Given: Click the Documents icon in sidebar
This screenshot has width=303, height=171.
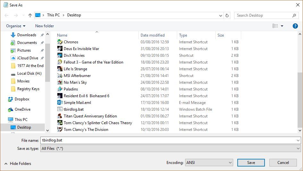Looking at the screenshot, I should pyautogui.click(x=13, y=43).
